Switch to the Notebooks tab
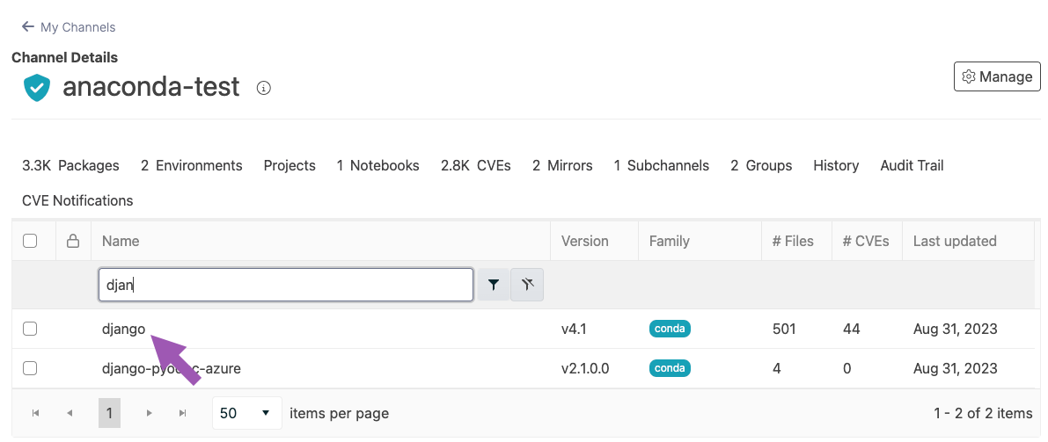This screenshot has width=1048, height=442. pyautogui.click(x=377, y=165)
